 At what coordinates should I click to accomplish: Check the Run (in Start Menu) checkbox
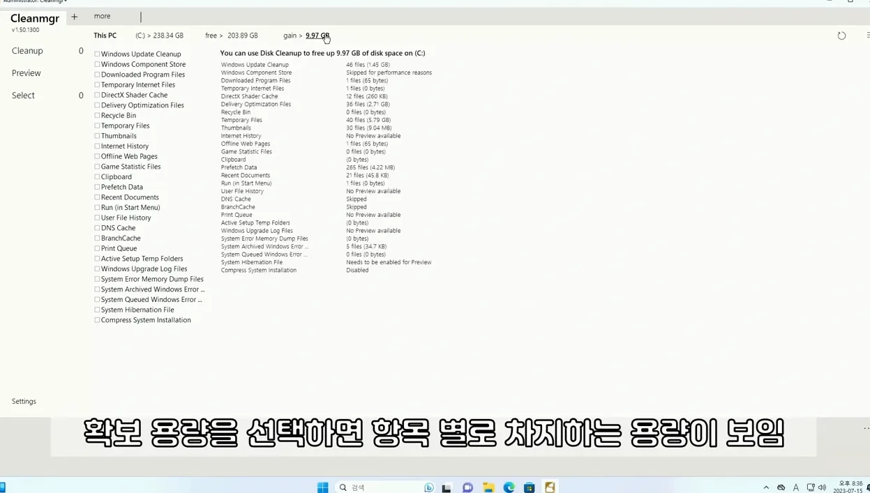pos(97,207)
